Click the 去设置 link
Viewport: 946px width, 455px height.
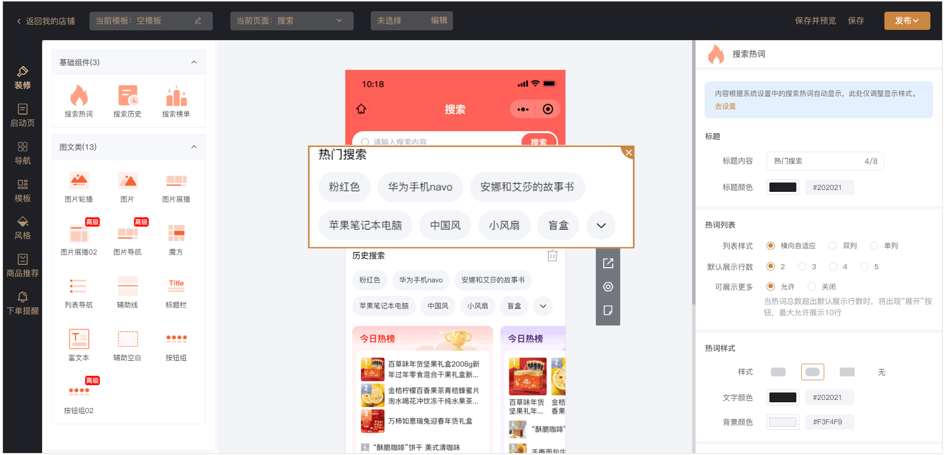tap(725, 106)
